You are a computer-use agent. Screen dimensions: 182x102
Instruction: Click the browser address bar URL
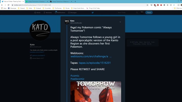coord(33,5)
